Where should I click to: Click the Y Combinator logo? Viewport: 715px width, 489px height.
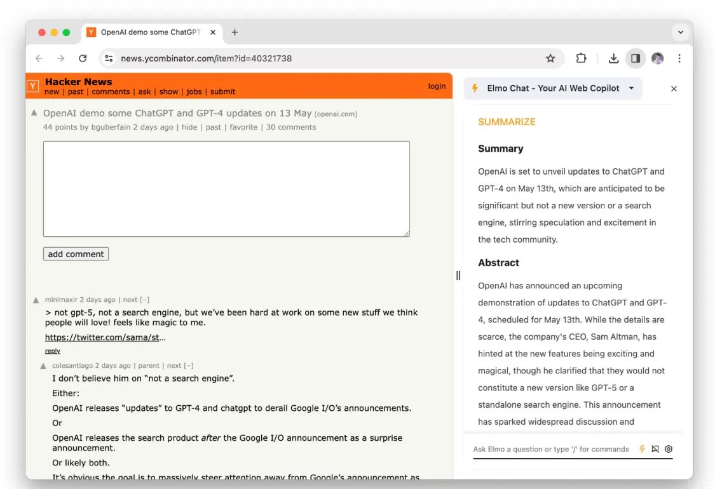(x=33, y=86)
